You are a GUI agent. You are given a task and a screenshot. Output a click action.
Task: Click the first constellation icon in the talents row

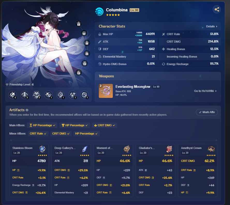point(49,95)
